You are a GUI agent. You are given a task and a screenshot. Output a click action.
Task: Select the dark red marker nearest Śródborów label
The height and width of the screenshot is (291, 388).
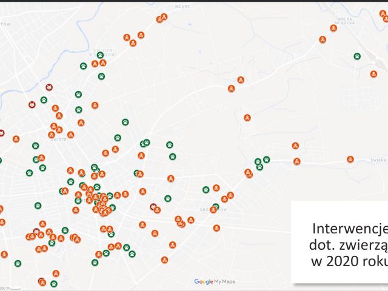tap(153, 206)
